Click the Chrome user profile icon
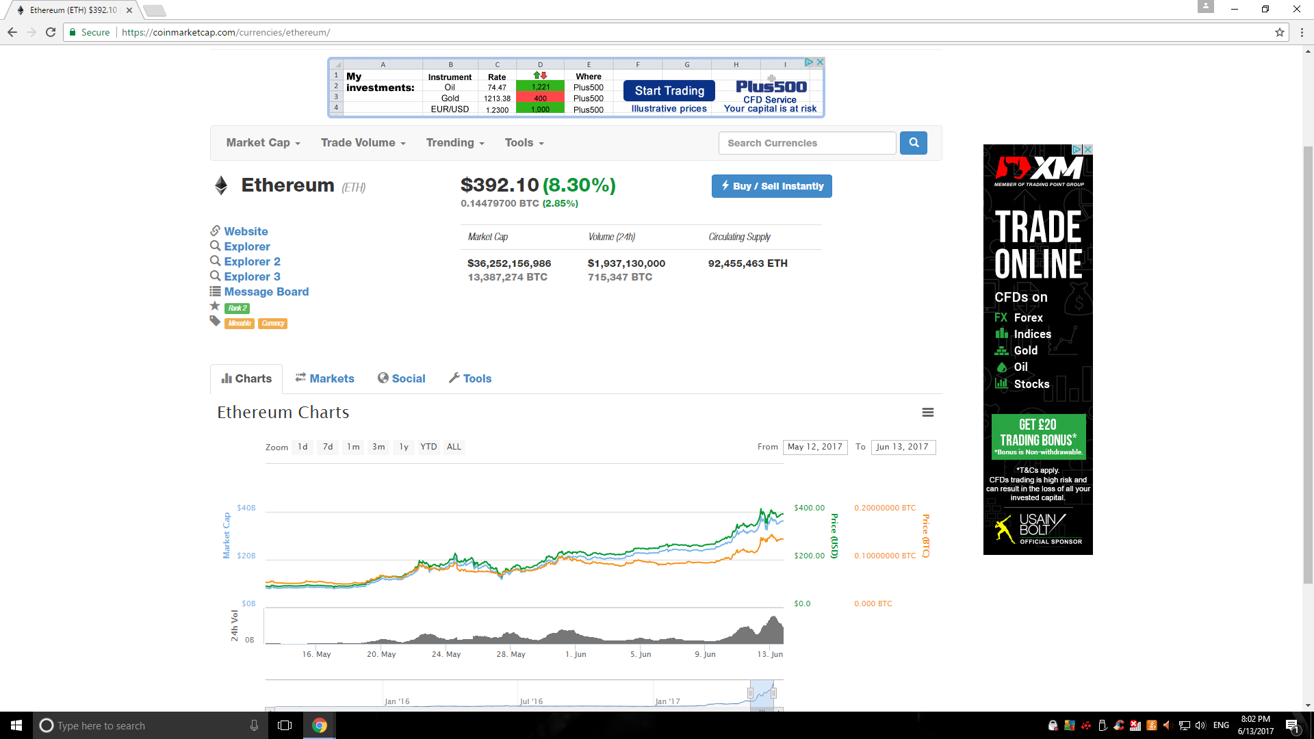The height and width of the screenshot is (739, 1314). [x=1206, y=7]
